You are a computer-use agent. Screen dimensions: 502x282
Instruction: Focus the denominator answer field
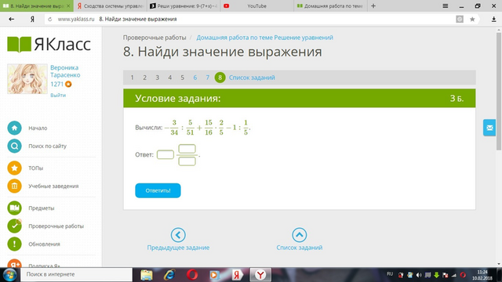187,161
